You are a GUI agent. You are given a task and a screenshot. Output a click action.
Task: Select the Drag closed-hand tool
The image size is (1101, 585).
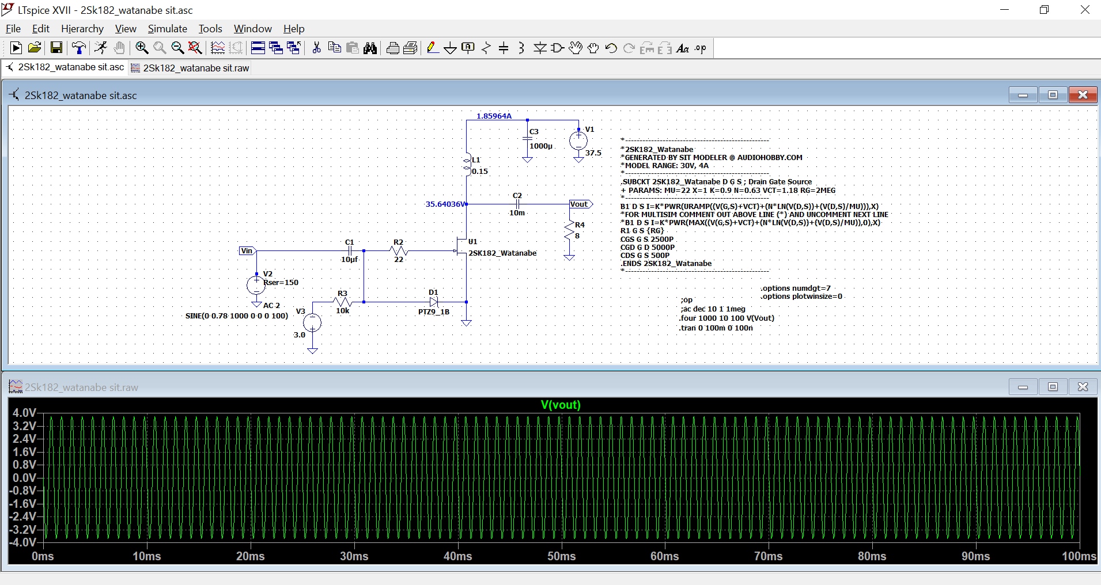click(593, 48)
